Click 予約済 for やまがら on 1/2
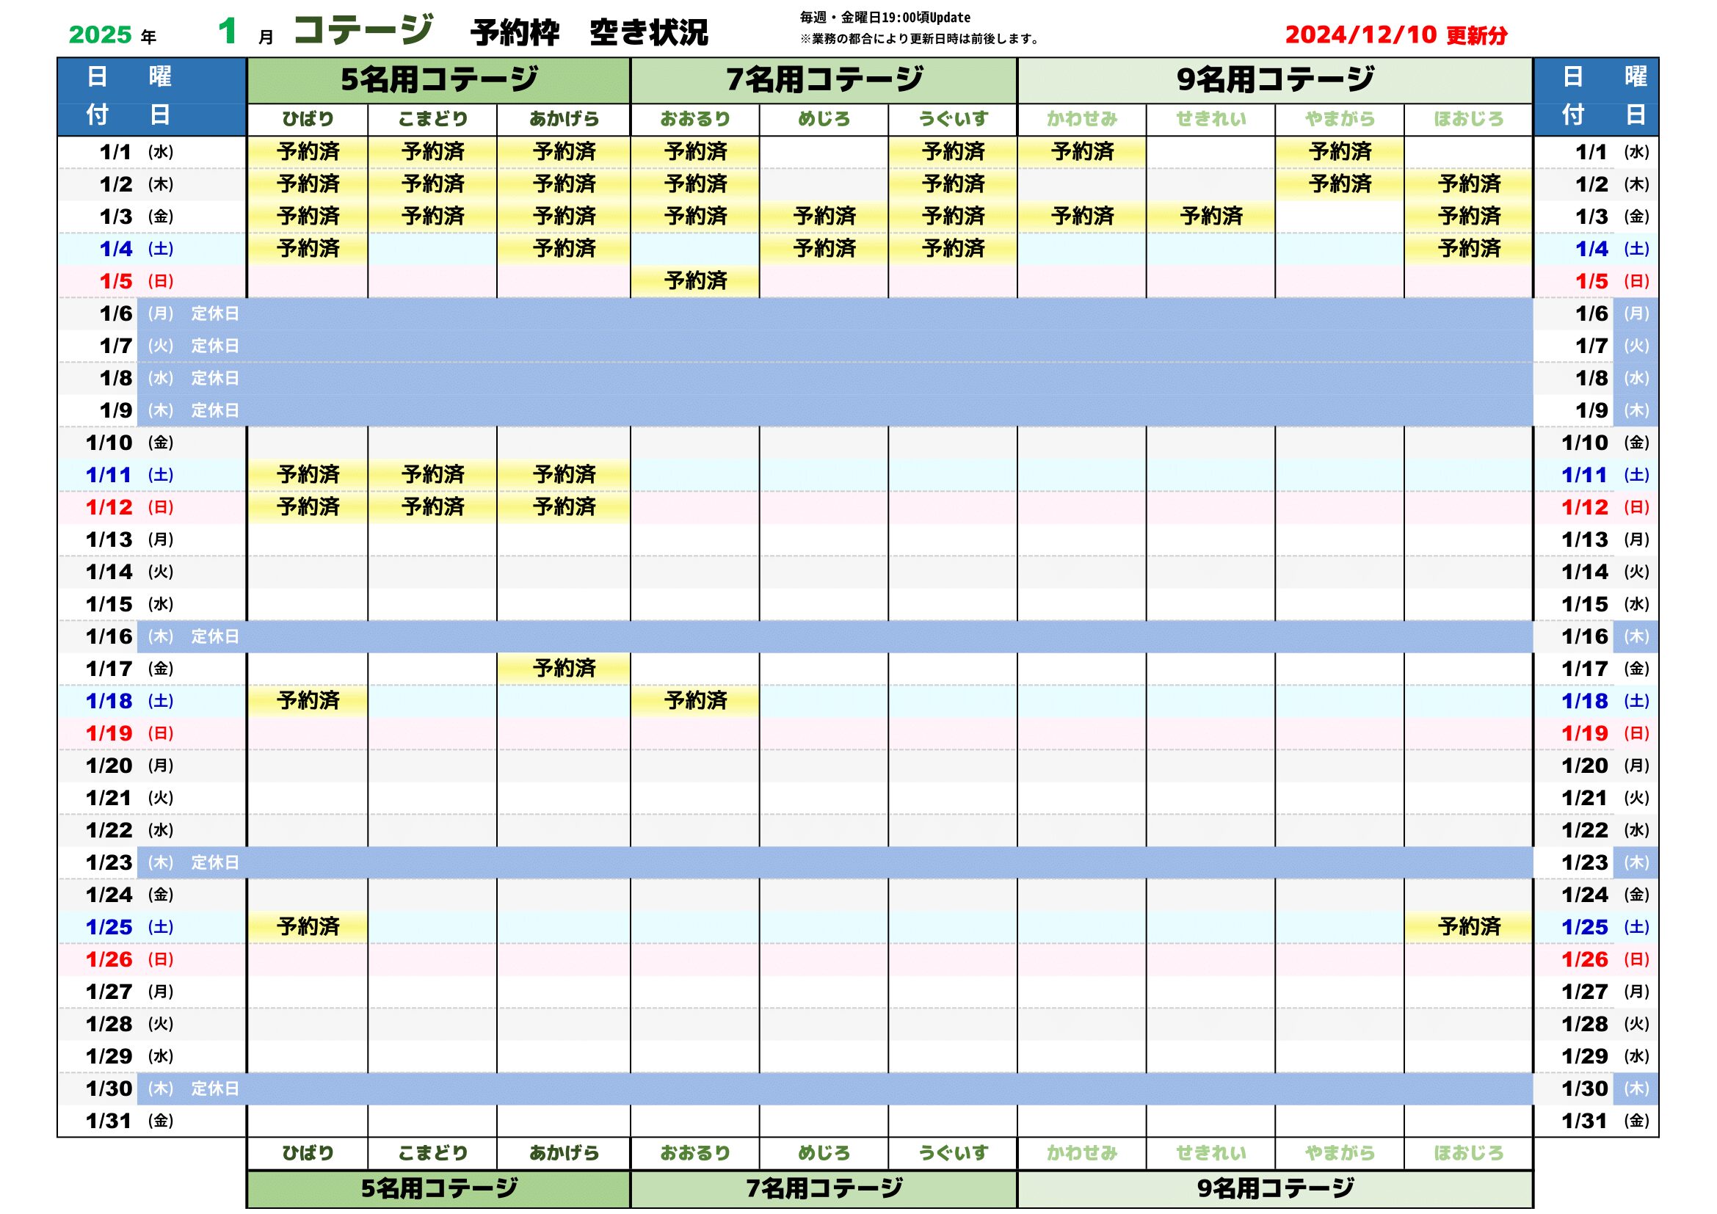Image resolution: width=1717 pixels, height=1214 pixels. click(1340, 184)
